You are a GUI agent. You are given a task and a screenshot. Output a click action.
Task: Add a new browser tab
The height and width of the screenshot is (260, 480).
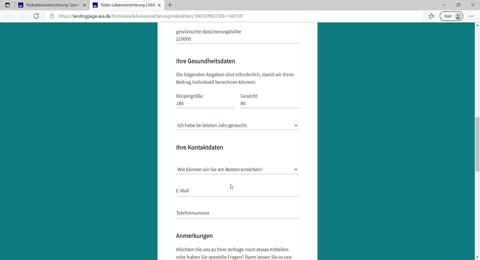(170, 5)
